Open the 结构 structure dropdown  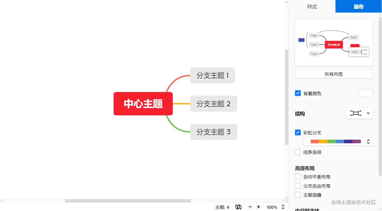pyautogui.click(x=359, y=113)
